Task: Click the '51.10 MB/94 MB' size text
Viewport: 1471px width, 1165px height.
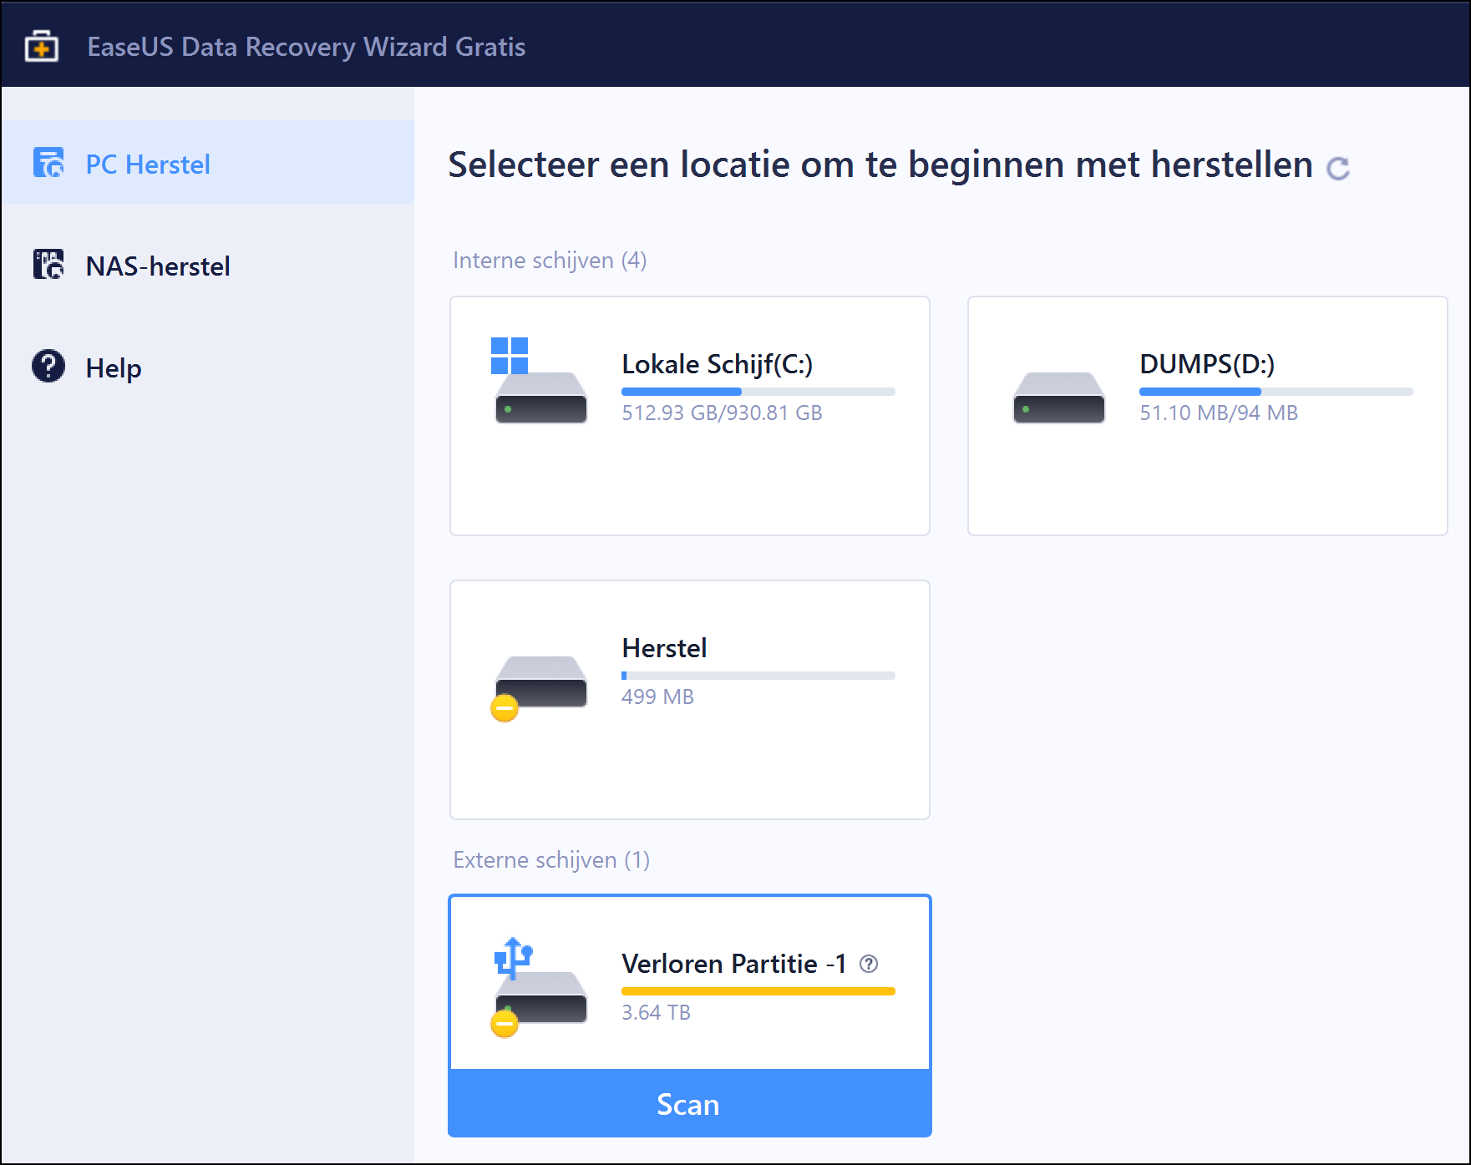Action: pyautogui.click(x=1219, y=413)
